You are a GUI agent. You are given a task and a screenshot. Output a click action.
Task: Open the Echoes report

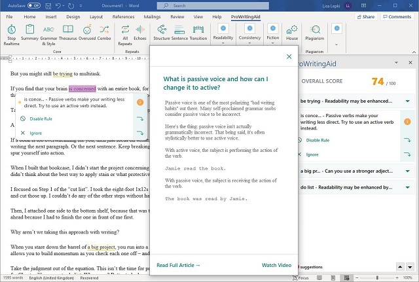[140, 33]
